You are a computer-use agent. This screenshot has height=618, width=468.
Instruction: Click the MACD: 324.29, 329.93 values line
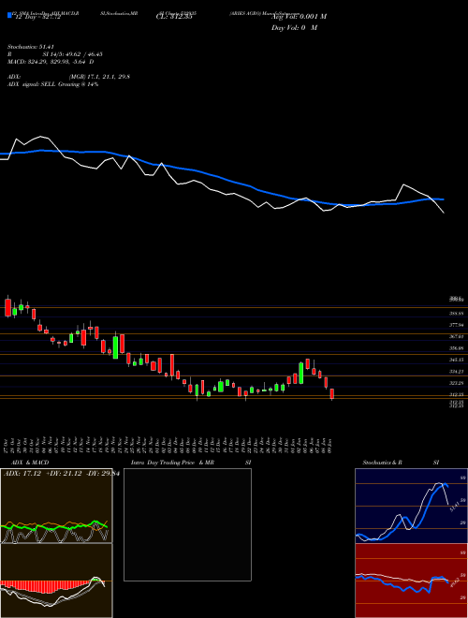coord(51,62)
